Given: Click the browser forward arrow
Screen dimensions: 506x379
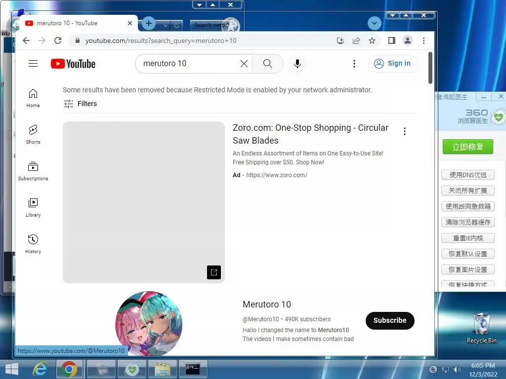Looking at the screenshot, I should tap(42, 40).
